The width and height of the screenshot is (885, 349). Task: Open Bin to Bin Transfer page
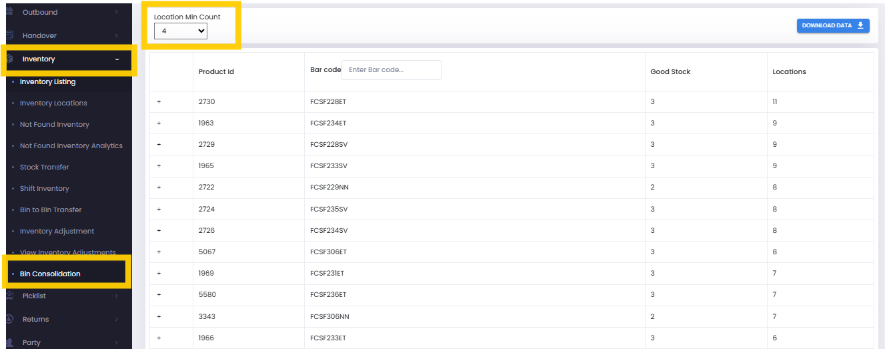pyautogui.click(x=51, y=210)
